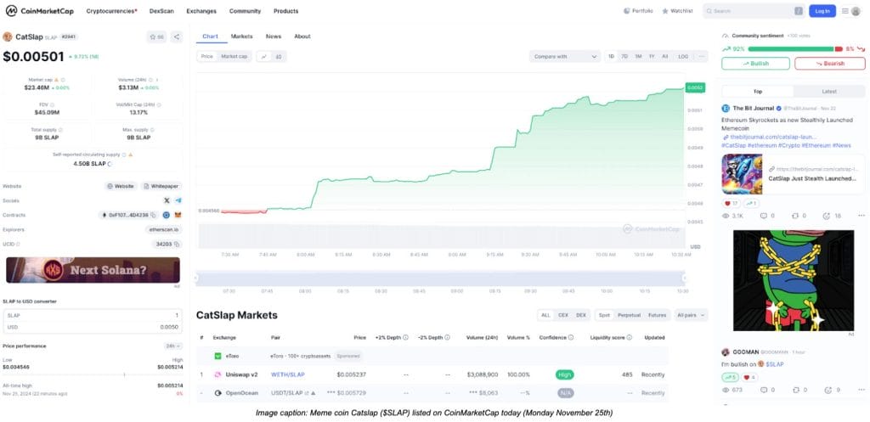The height and width of the screenshot is (422, 870).
Task: Filter markets by DEX
Action: pyautogui.click(x=581, y=315)
